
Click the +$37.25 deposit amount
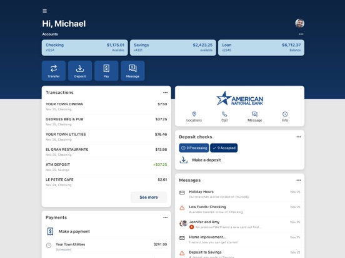point(160,165)
